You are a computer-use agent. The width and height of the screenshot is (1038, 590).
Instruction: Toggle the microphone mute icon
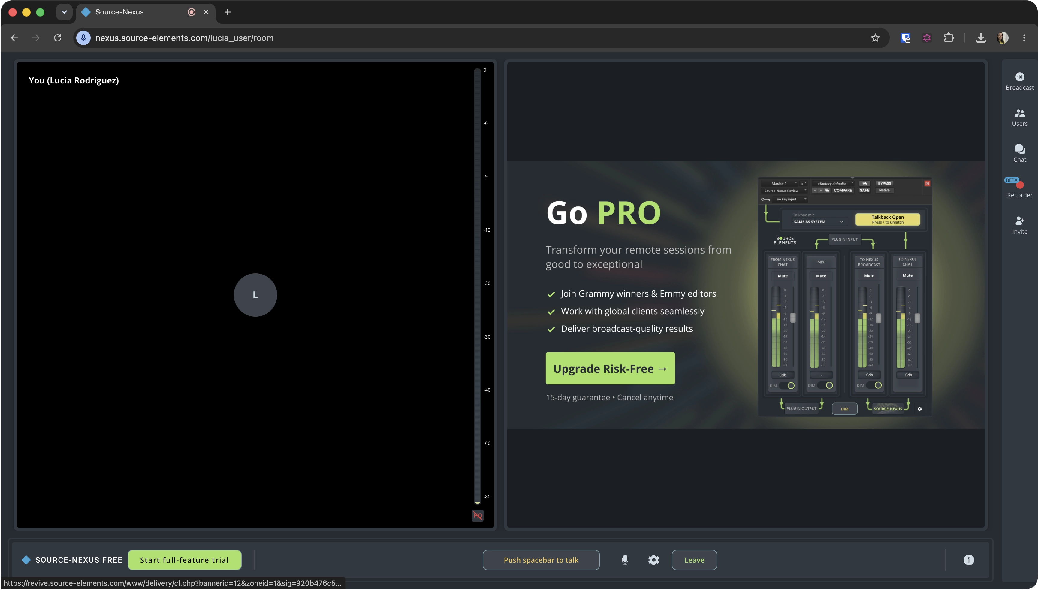[625, 560]
